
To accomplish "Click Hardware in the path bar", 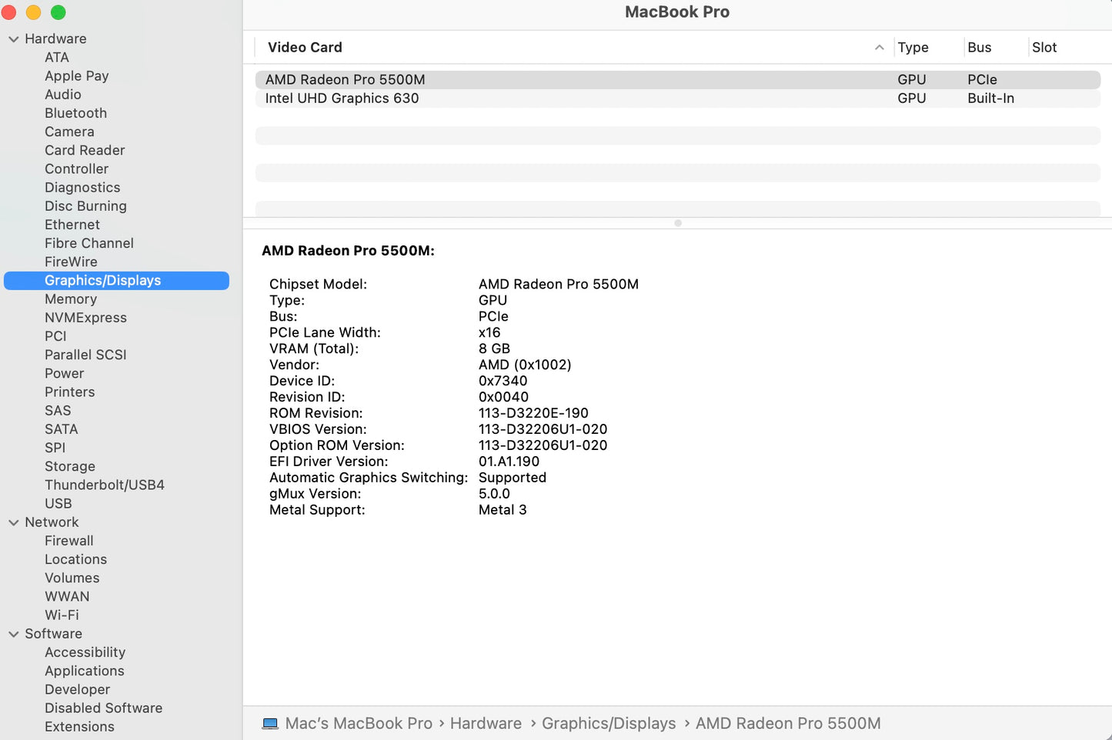I will [x=486, y=724].
